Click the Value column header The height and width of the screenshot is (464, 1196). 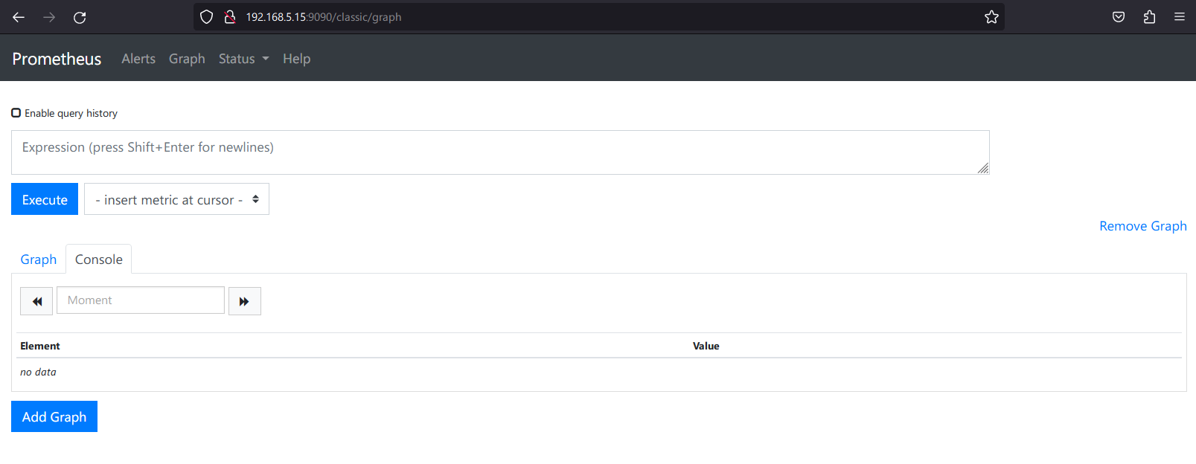click(x=706, y=346)
